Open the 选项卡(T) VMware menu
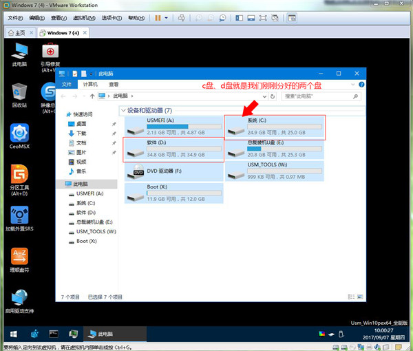Screen dimensions: 413x351 point(112,18)
